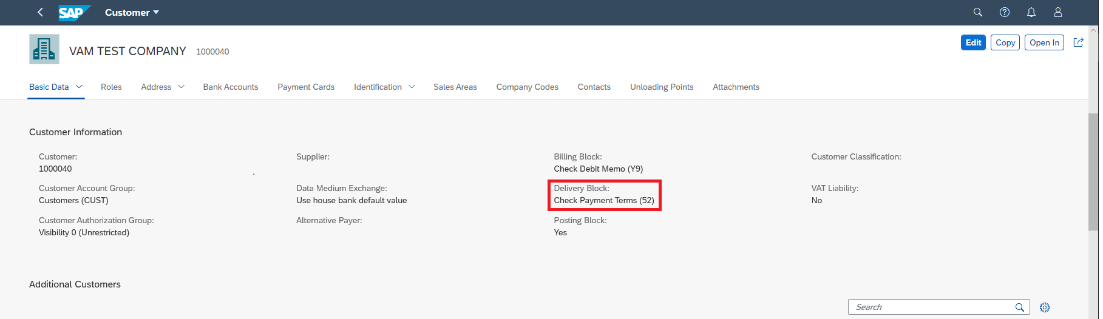Switch to Sales Areas tab

(455, 87)
